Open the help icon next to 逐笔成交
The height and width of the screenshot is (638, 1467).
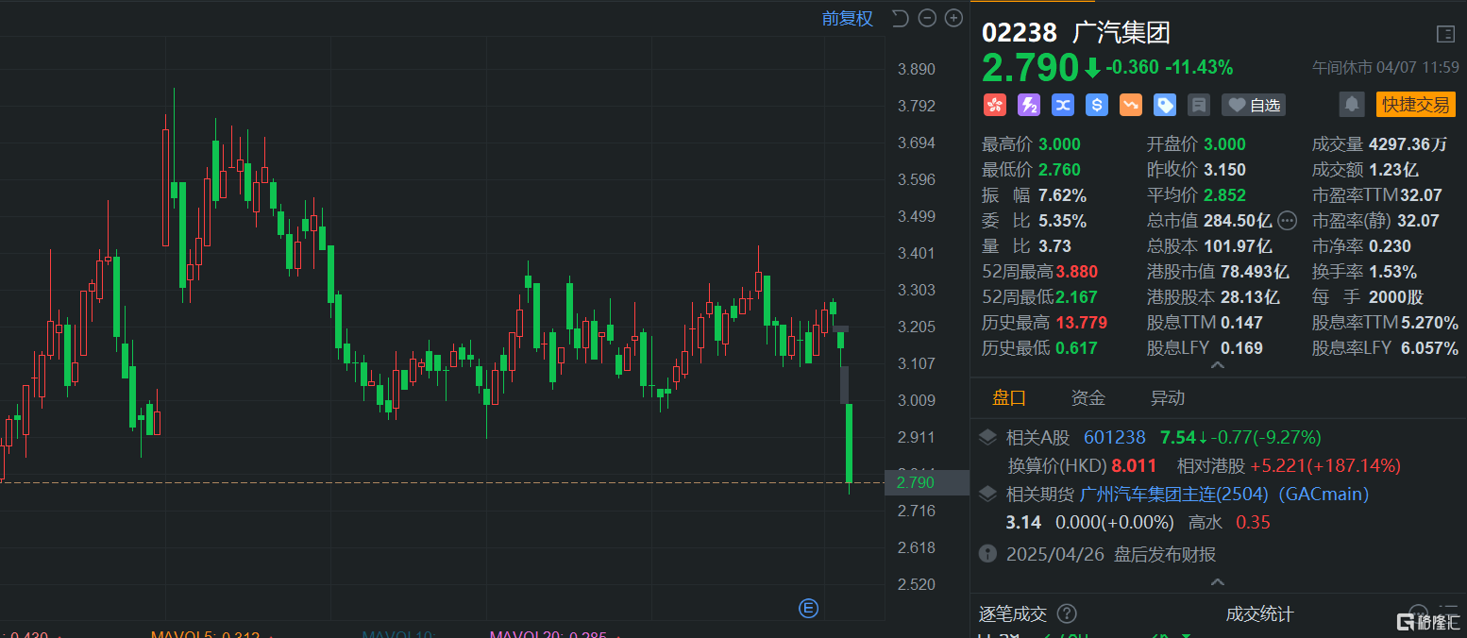[1068, 614]
